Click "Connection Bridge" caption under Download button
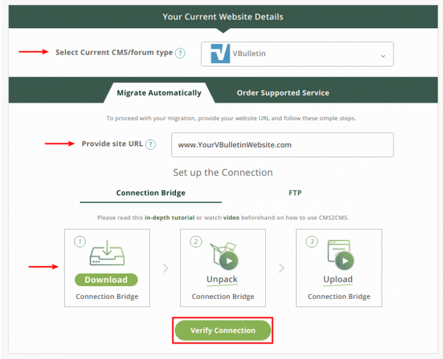The image size is (443, 359). coord(107,297)
